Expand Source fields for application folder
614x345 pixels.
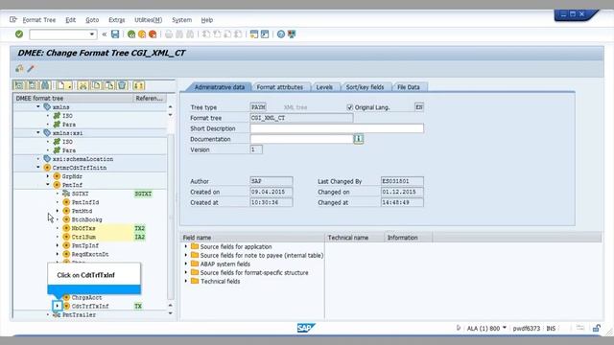[186, 246]
